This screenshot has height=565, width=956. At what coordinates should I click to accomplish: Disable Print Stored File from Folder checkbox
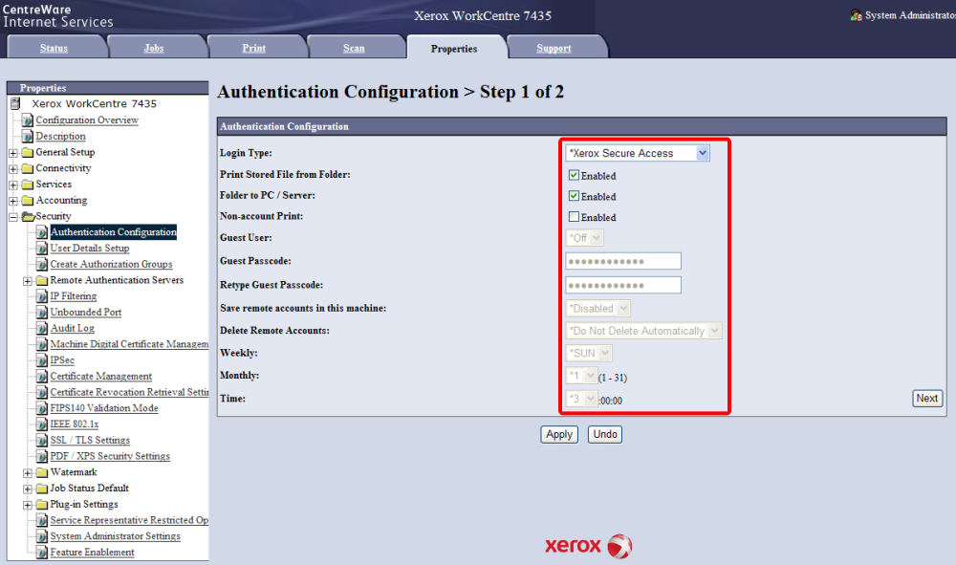[574, 175]
